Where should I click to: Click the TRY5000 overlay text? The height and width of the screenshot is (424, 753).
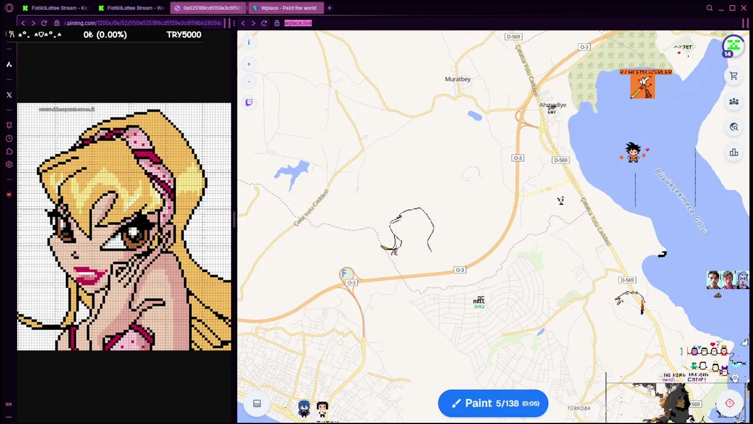click(x=184, y=34)
